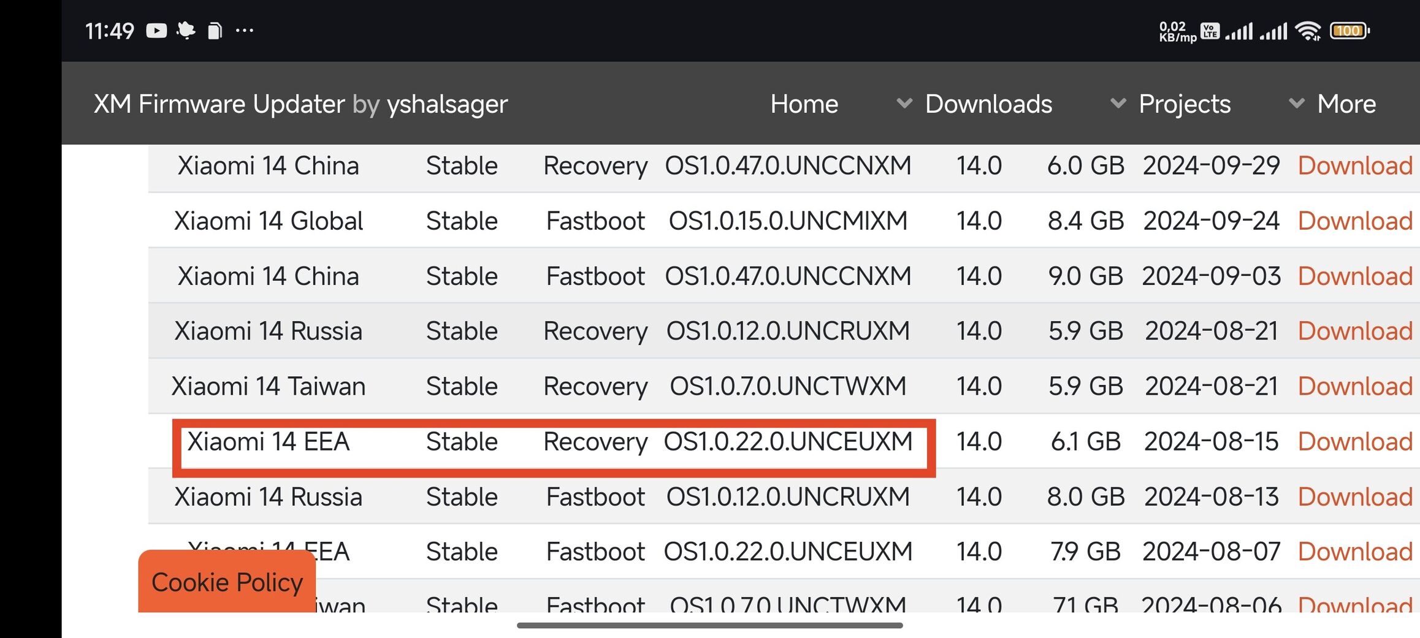This screenshot has width=1420, height=638.
Task: Tap the SD card status icon
Action: [x=215, y=31]
